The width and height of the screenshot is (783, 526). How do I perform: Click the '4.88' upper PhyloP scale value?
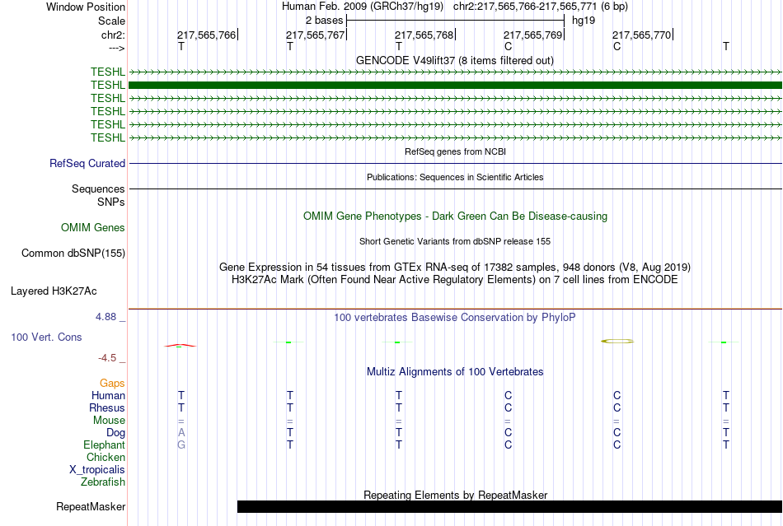click(105, 317)
